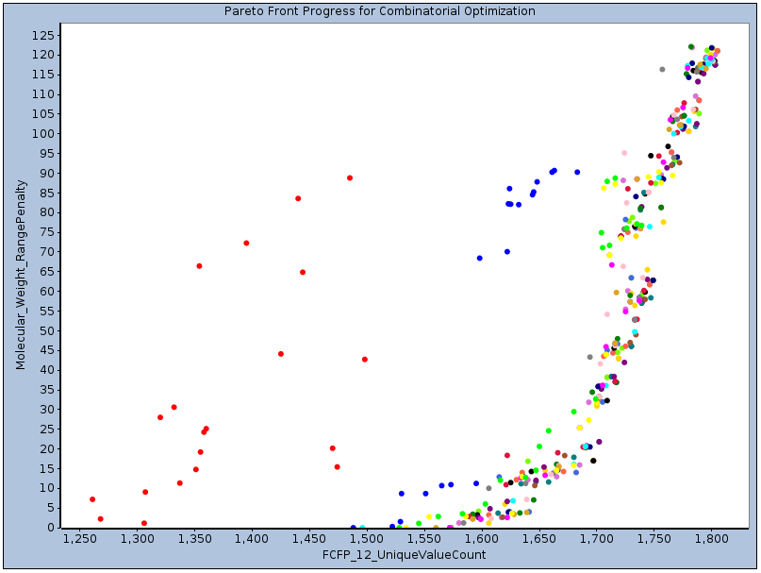Image resolution: width=761 pixels, height=573 pixels.
Task: Click the chart title 'Pareto Front Progress'
Action: point(379,11)
